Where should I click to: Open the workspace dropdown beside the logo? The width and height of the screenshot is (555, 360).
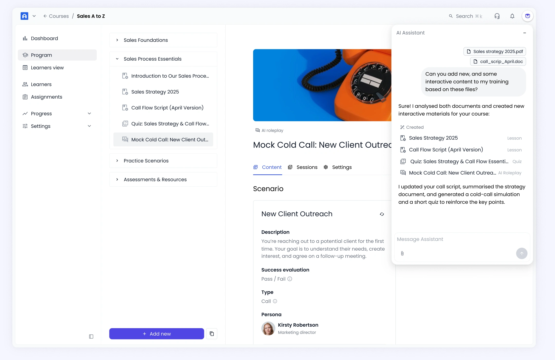[34, 16]
